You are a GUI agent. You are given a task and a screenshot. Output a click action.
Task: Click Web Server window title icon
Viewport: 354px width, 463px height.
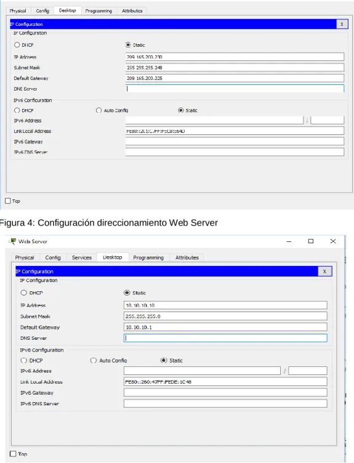click(x=13, y=241)
